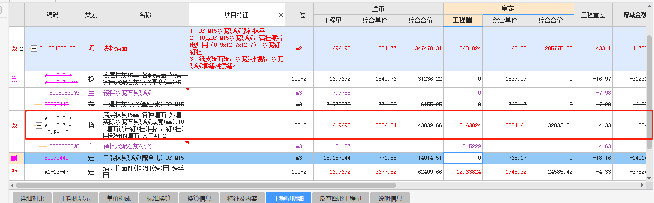Click the 名称 column header
This screenshot has height=203, width=654.
click(145, 15)
